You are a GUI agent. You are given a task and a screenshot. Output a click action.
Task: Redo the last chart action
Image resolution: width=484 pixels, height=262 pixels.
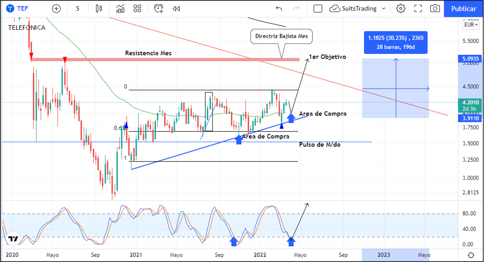click(296, 9)
